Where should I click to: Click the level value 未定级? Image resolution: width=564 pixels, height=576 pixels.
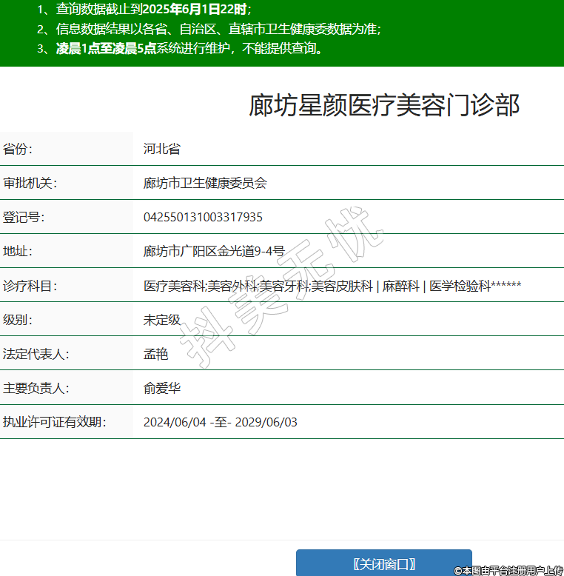pos(162,320)
